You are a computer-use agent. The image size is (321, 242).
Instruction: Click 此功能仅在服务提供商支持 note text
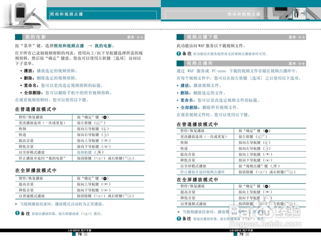[x=230, y=54]
